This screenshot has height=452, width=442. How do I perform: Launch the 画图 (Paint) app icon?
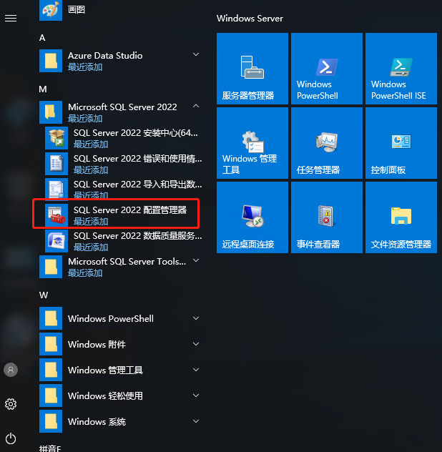(51, 10)
